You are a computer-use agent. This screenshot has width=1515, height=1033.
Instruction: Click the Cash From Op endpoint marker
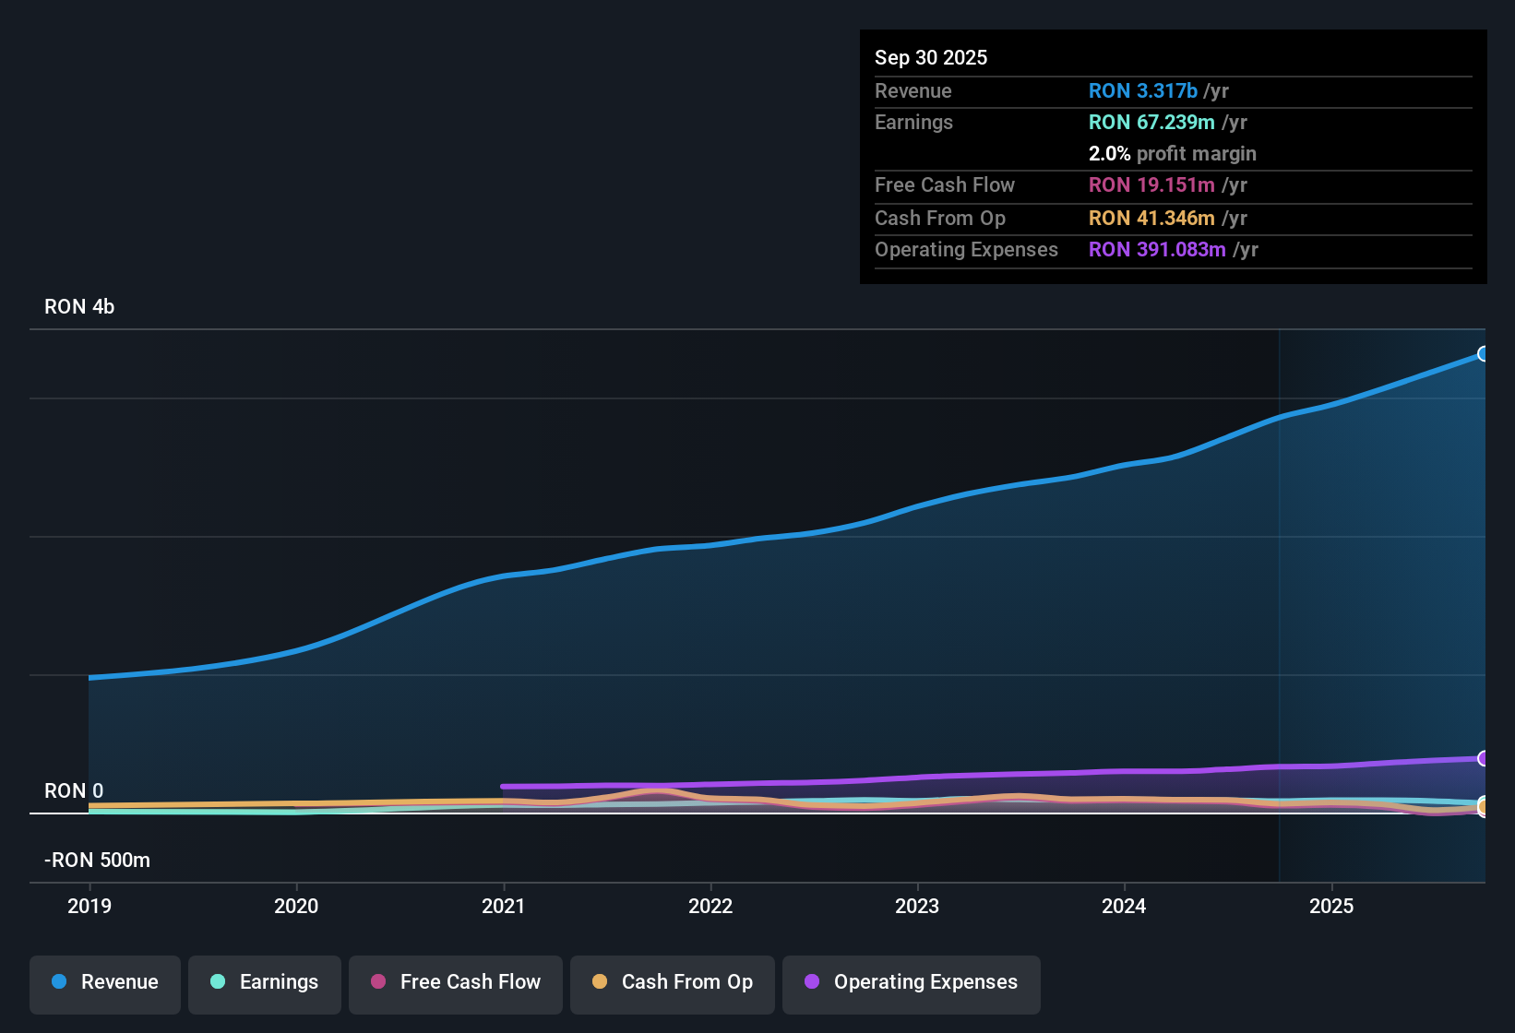click(1484, 806)
